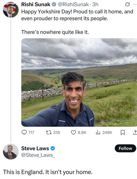Share the tweet using the upload arrow icon
Image resolution: width=137 pixels, height=179 pixels.
pyautogui.click(x=135, y=132)
